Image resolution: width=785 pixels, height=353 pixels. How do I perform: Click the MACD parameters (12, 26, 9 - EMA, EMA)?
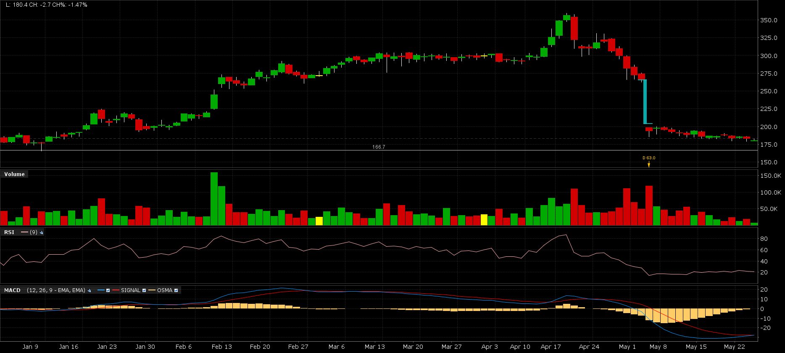(56, 290)
